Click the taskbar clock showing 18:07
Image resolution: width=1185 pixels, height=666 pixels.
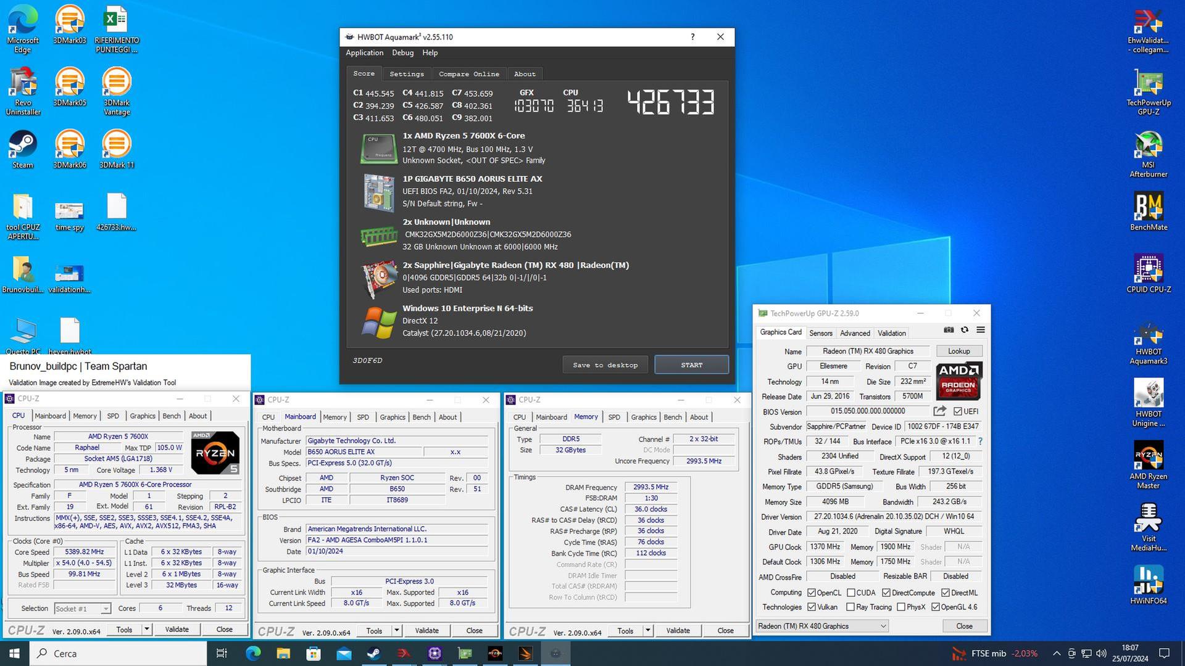click(1130, 653)
